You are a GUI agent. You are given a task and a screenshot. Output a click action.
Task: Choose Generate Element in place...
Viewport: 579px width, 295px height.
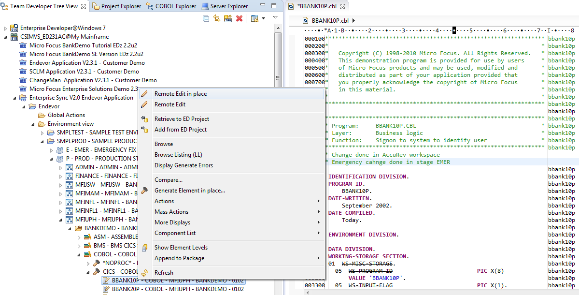[x=231, y=191]
